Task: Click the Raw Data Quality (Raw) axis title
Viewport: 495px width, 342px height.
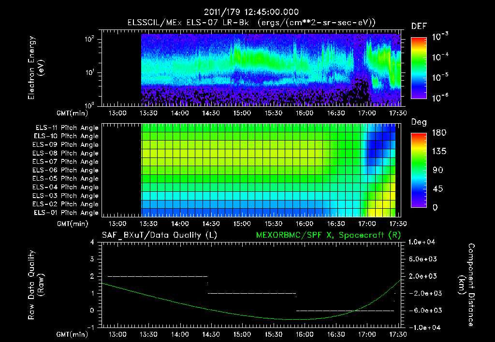Action: coord(36,285)
